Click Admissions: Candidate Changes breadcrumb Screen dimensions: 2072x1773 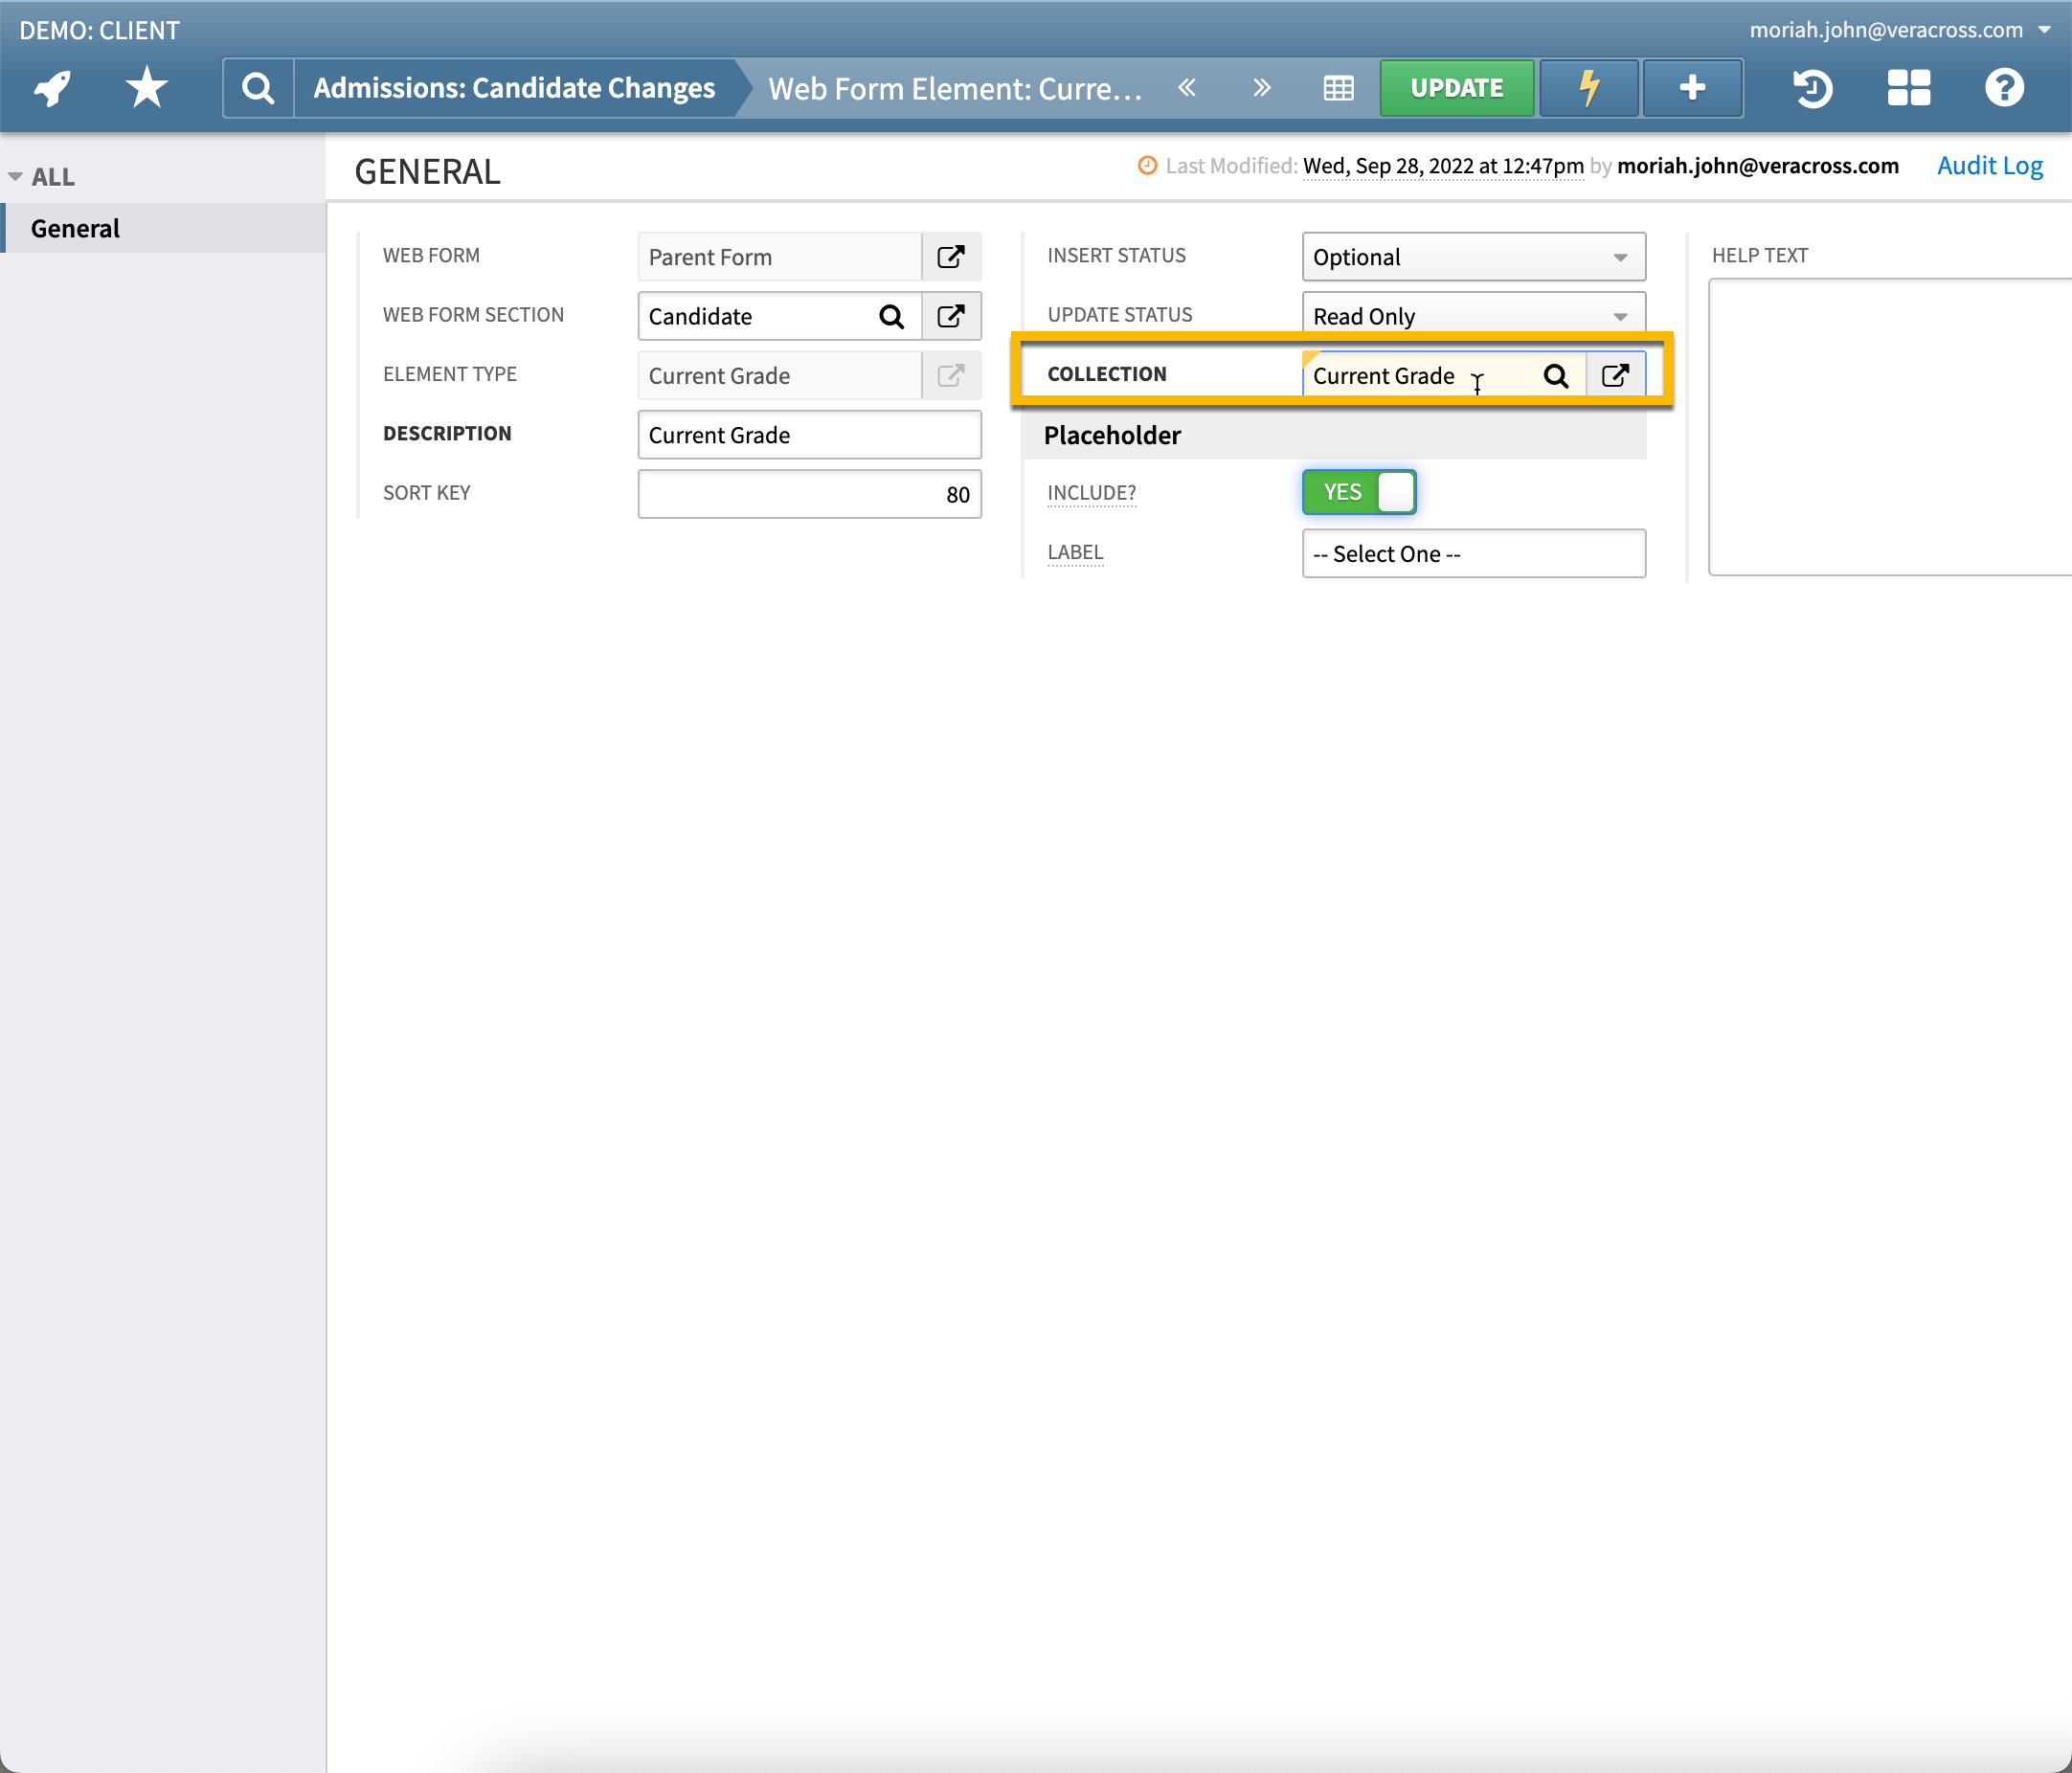[x=513, y=88]
